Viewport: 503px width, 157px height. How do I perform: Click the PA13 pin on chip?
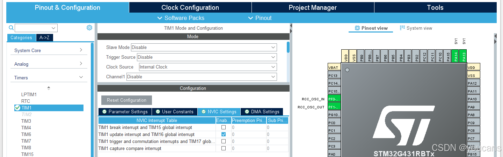[463, 56]
